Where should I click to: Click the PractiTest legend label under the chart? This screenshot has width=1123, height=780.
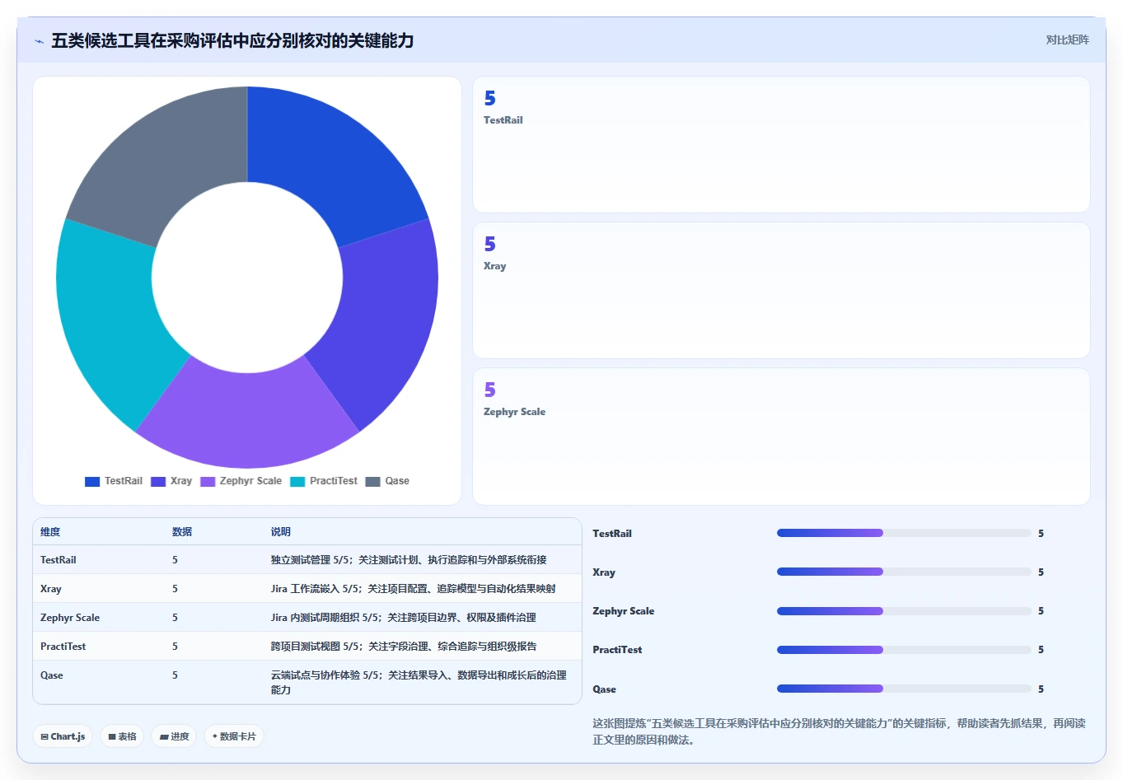click(x=334, y=481)
